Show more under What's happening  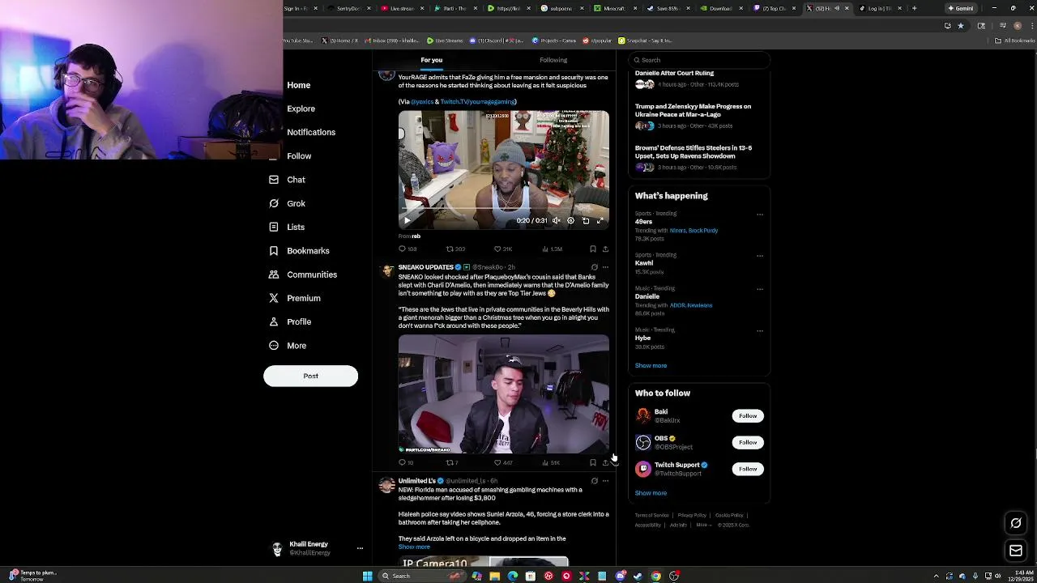(651, 365)
